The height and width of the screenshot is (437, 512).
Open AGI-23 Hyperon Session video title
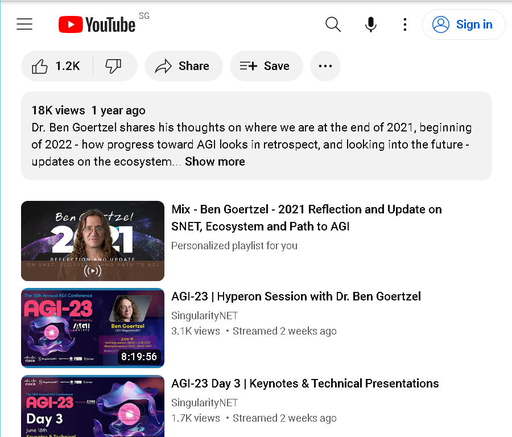tap(296, 296)
